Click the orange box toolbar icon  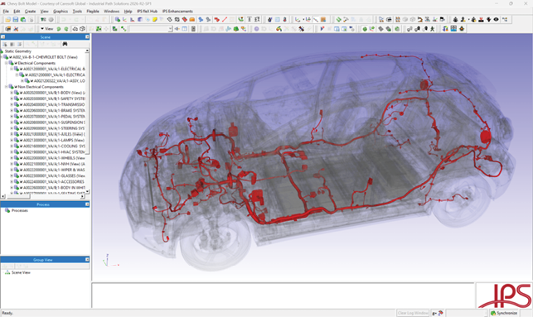point(192,19)
